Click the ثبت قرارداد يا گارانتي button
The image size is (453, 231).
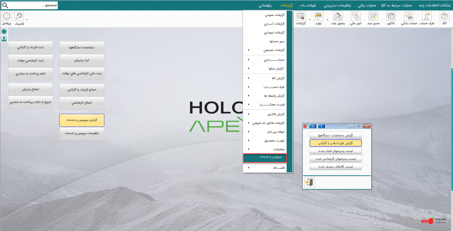click(x=31, y=47)
